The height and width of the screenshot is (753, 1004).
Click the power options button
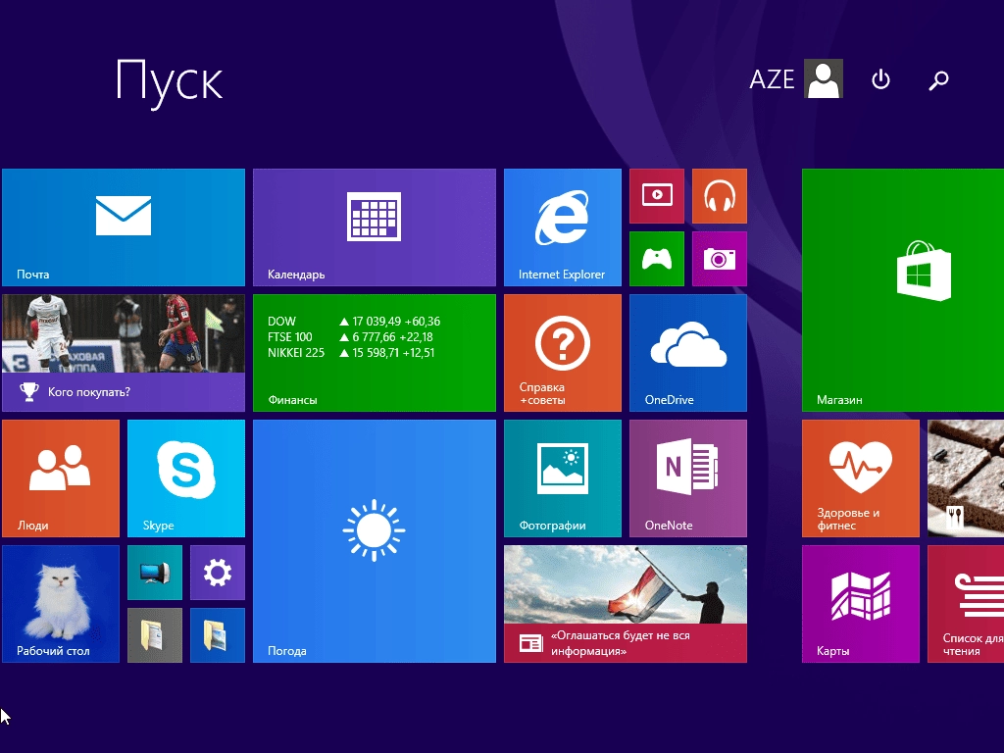point(881,79)
